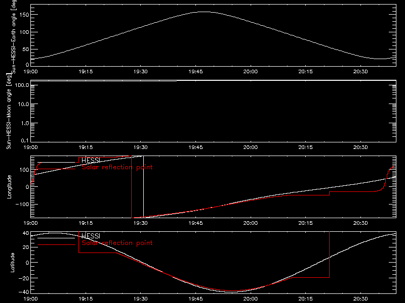The image size is (405, 303).
Task: Click the 50 tick on Earth angle axis
Action: point(26,49)
